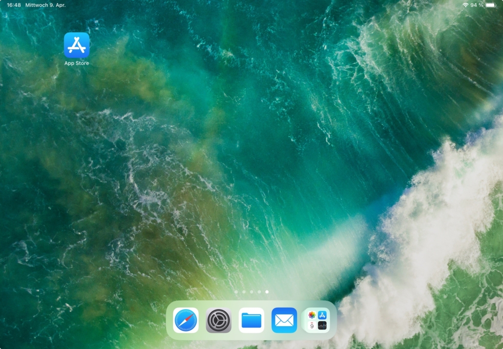Tap the 94 % battery percentage

[477, 5]
